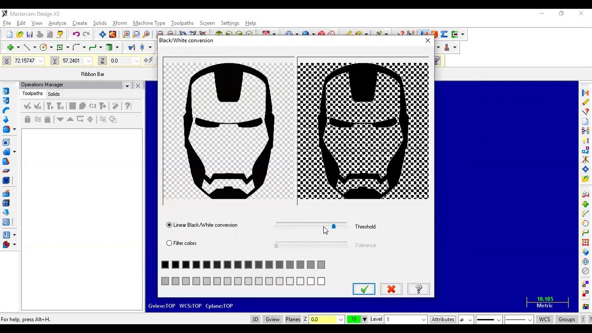Confirm conversion with the green checkmark button
This screenshot has width=592, height=333.
pos(364,289)
